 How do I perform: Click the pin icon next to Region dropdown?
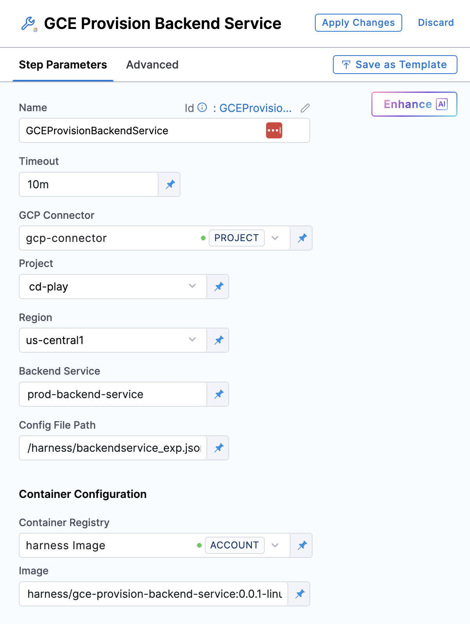click(x=219, y=340)
